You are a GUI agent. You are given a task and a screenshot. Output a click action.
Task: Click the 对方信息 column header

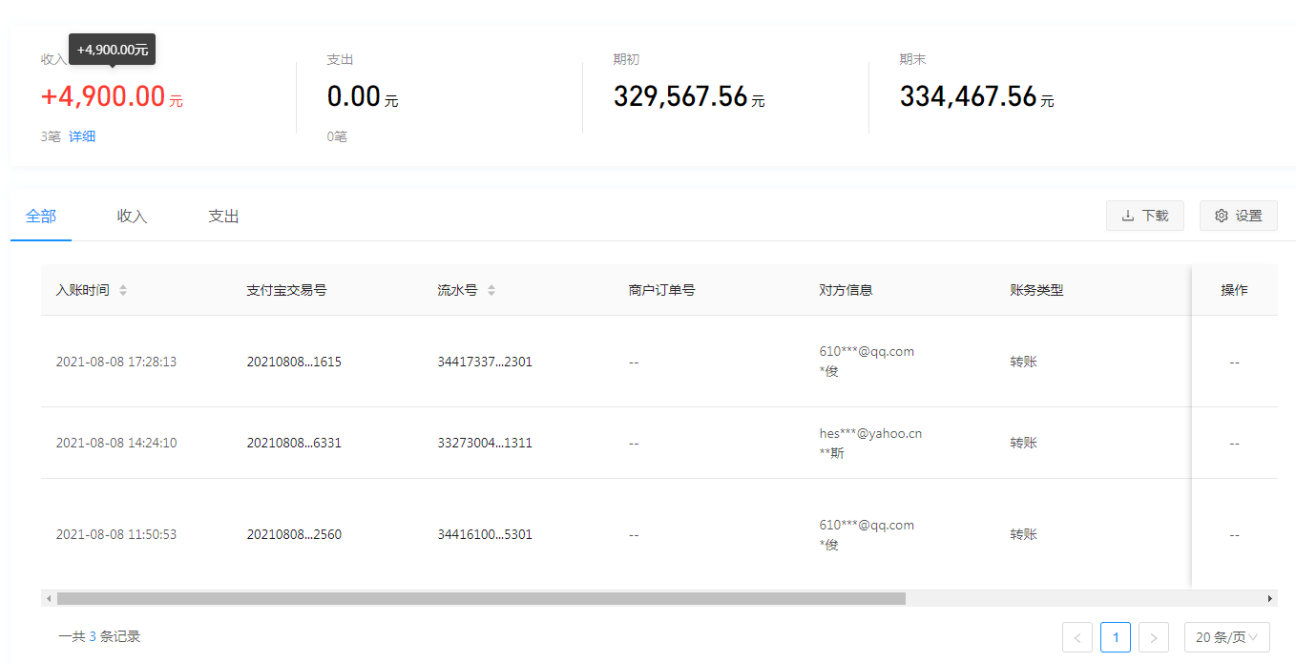pyautogui.click(x=846, y=290)
